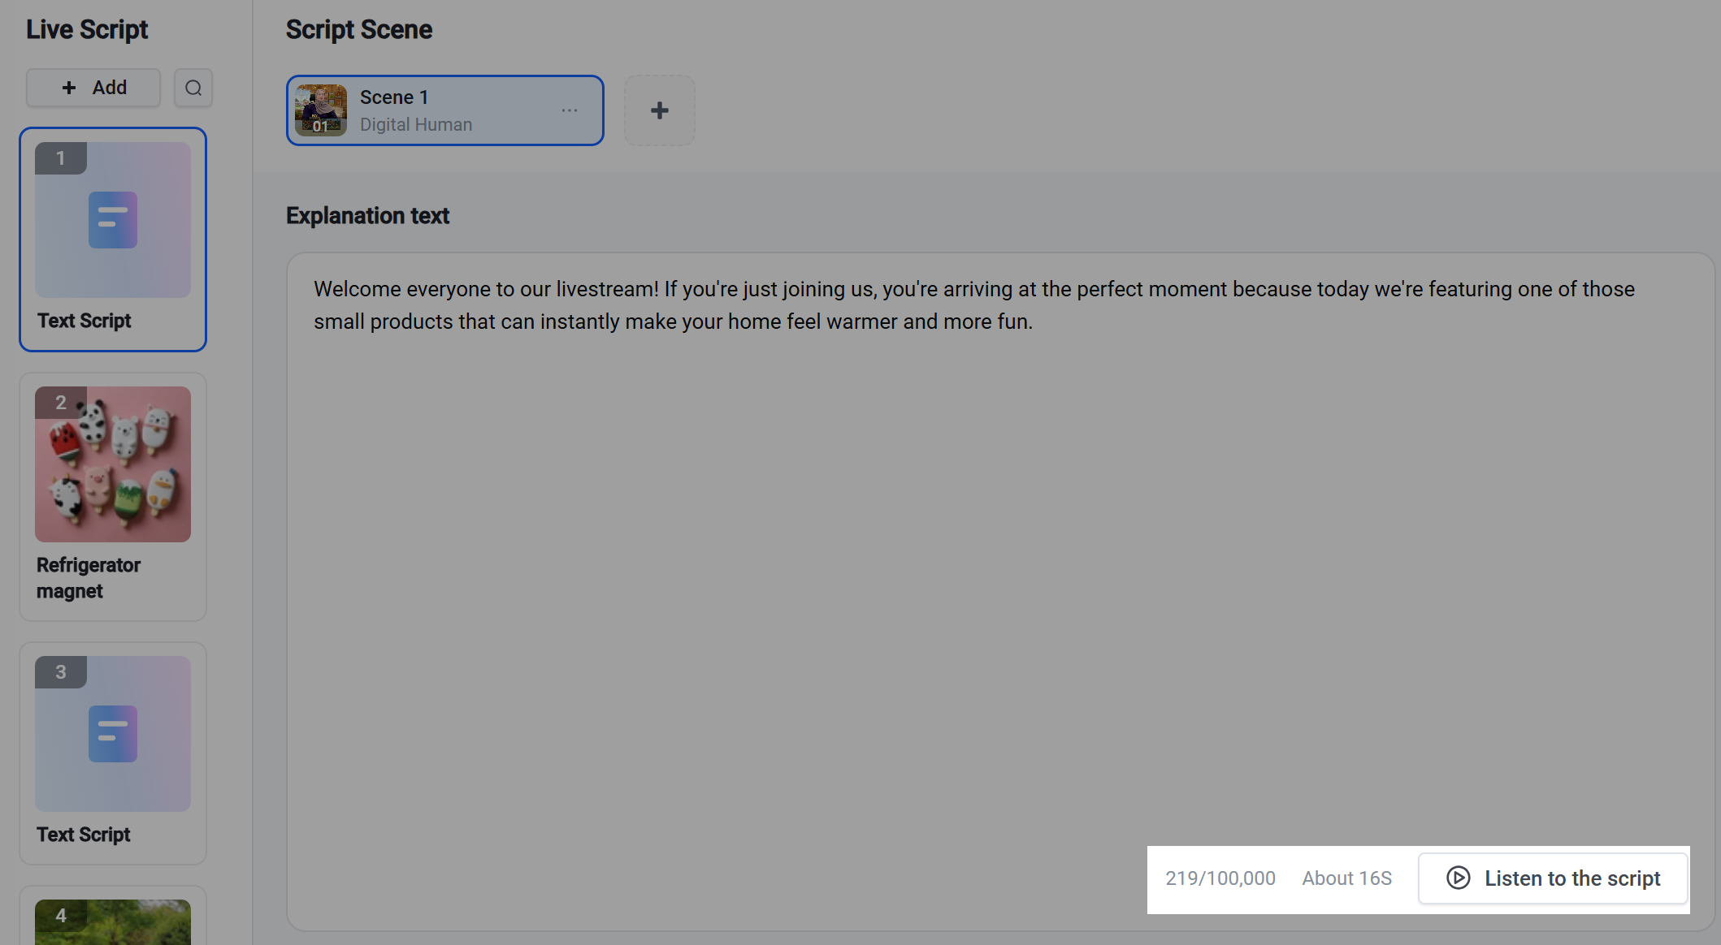Click the document icon in script 3

tap(113, 734)
